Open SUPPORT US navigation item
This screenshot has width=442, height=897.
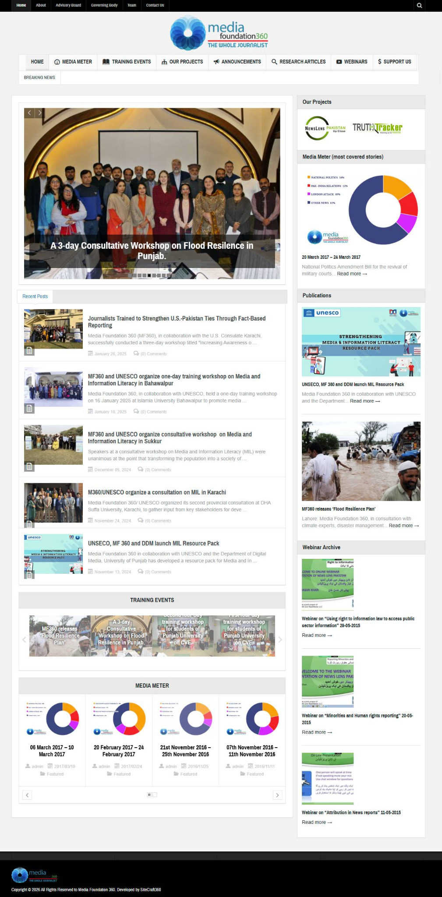pyautogui.click(x=395, y=62)
